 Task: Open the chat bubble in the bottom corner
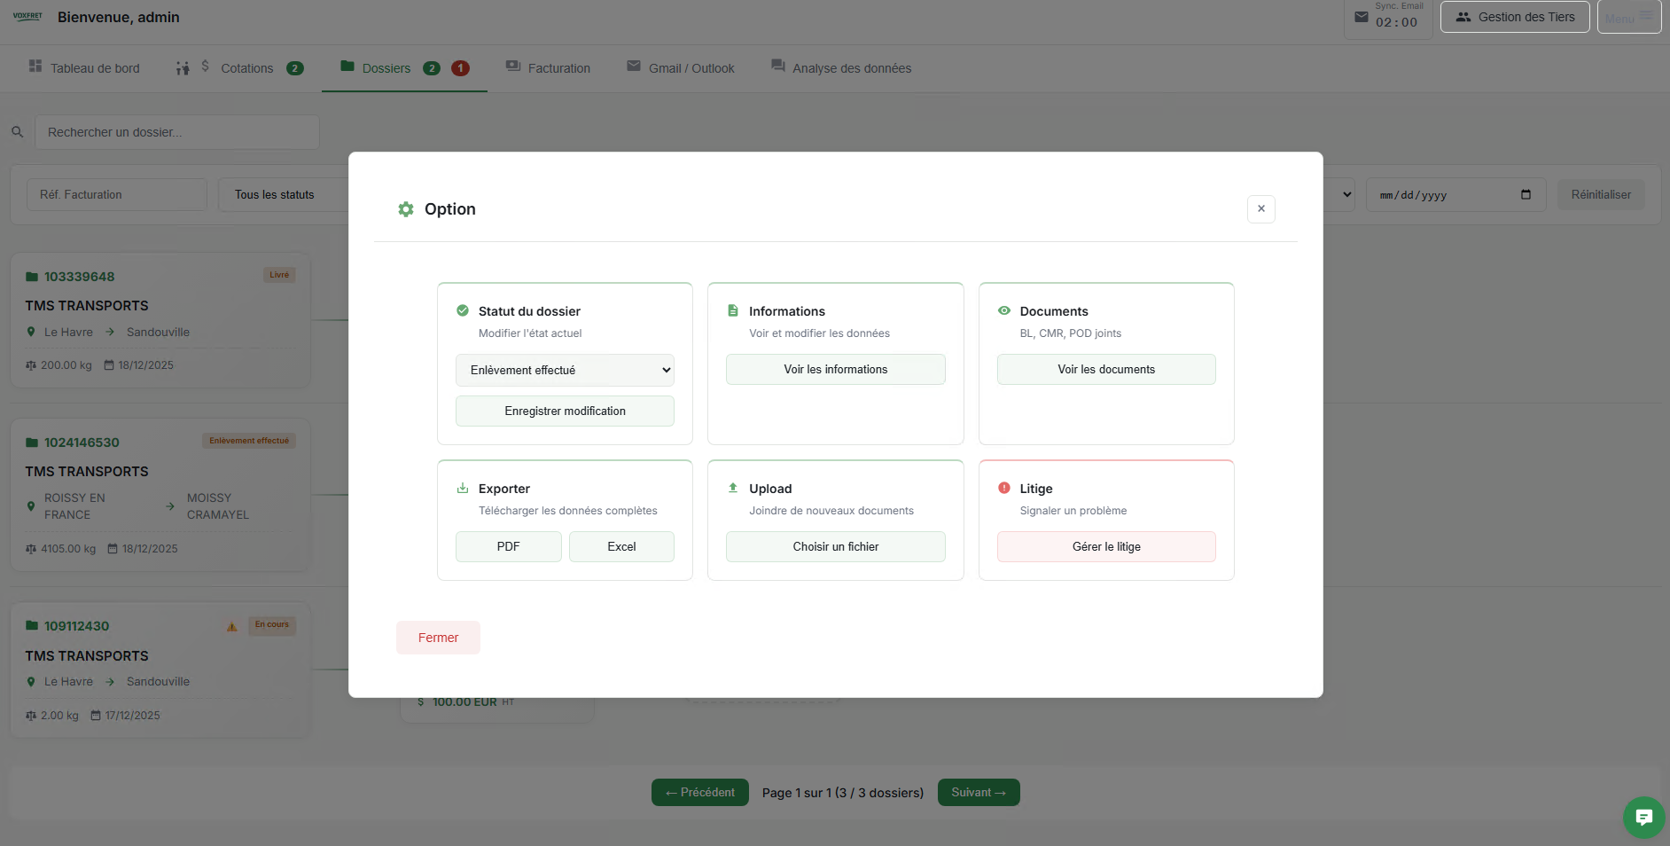(1643, 817)
